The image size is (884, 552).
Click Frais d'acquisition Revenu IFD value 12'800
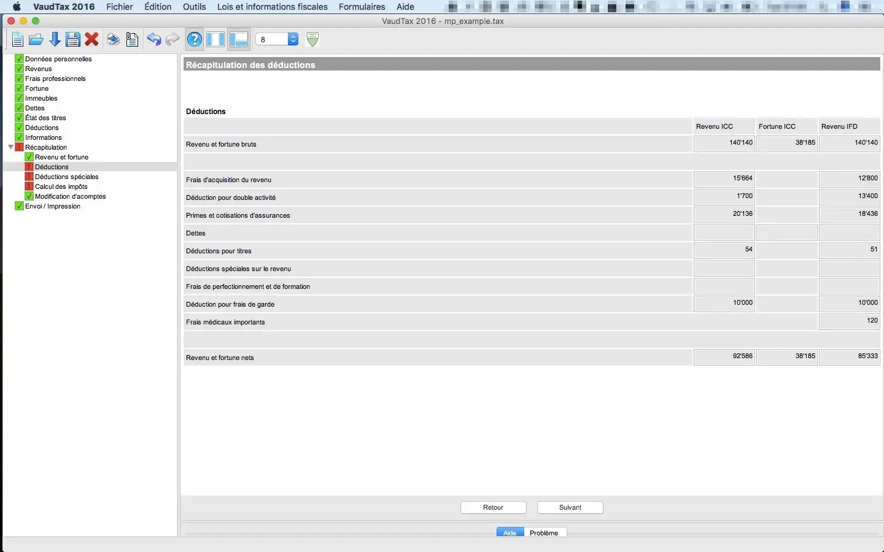850,179
